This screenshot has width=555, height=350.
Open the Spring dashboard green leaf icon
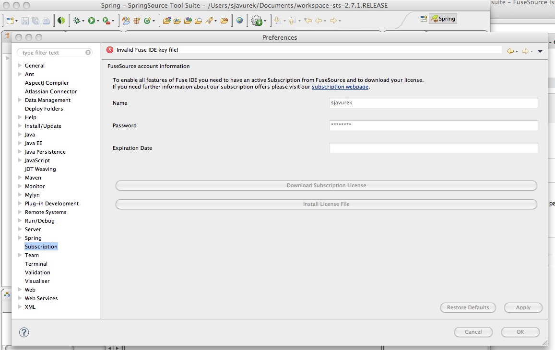point(61,21)
